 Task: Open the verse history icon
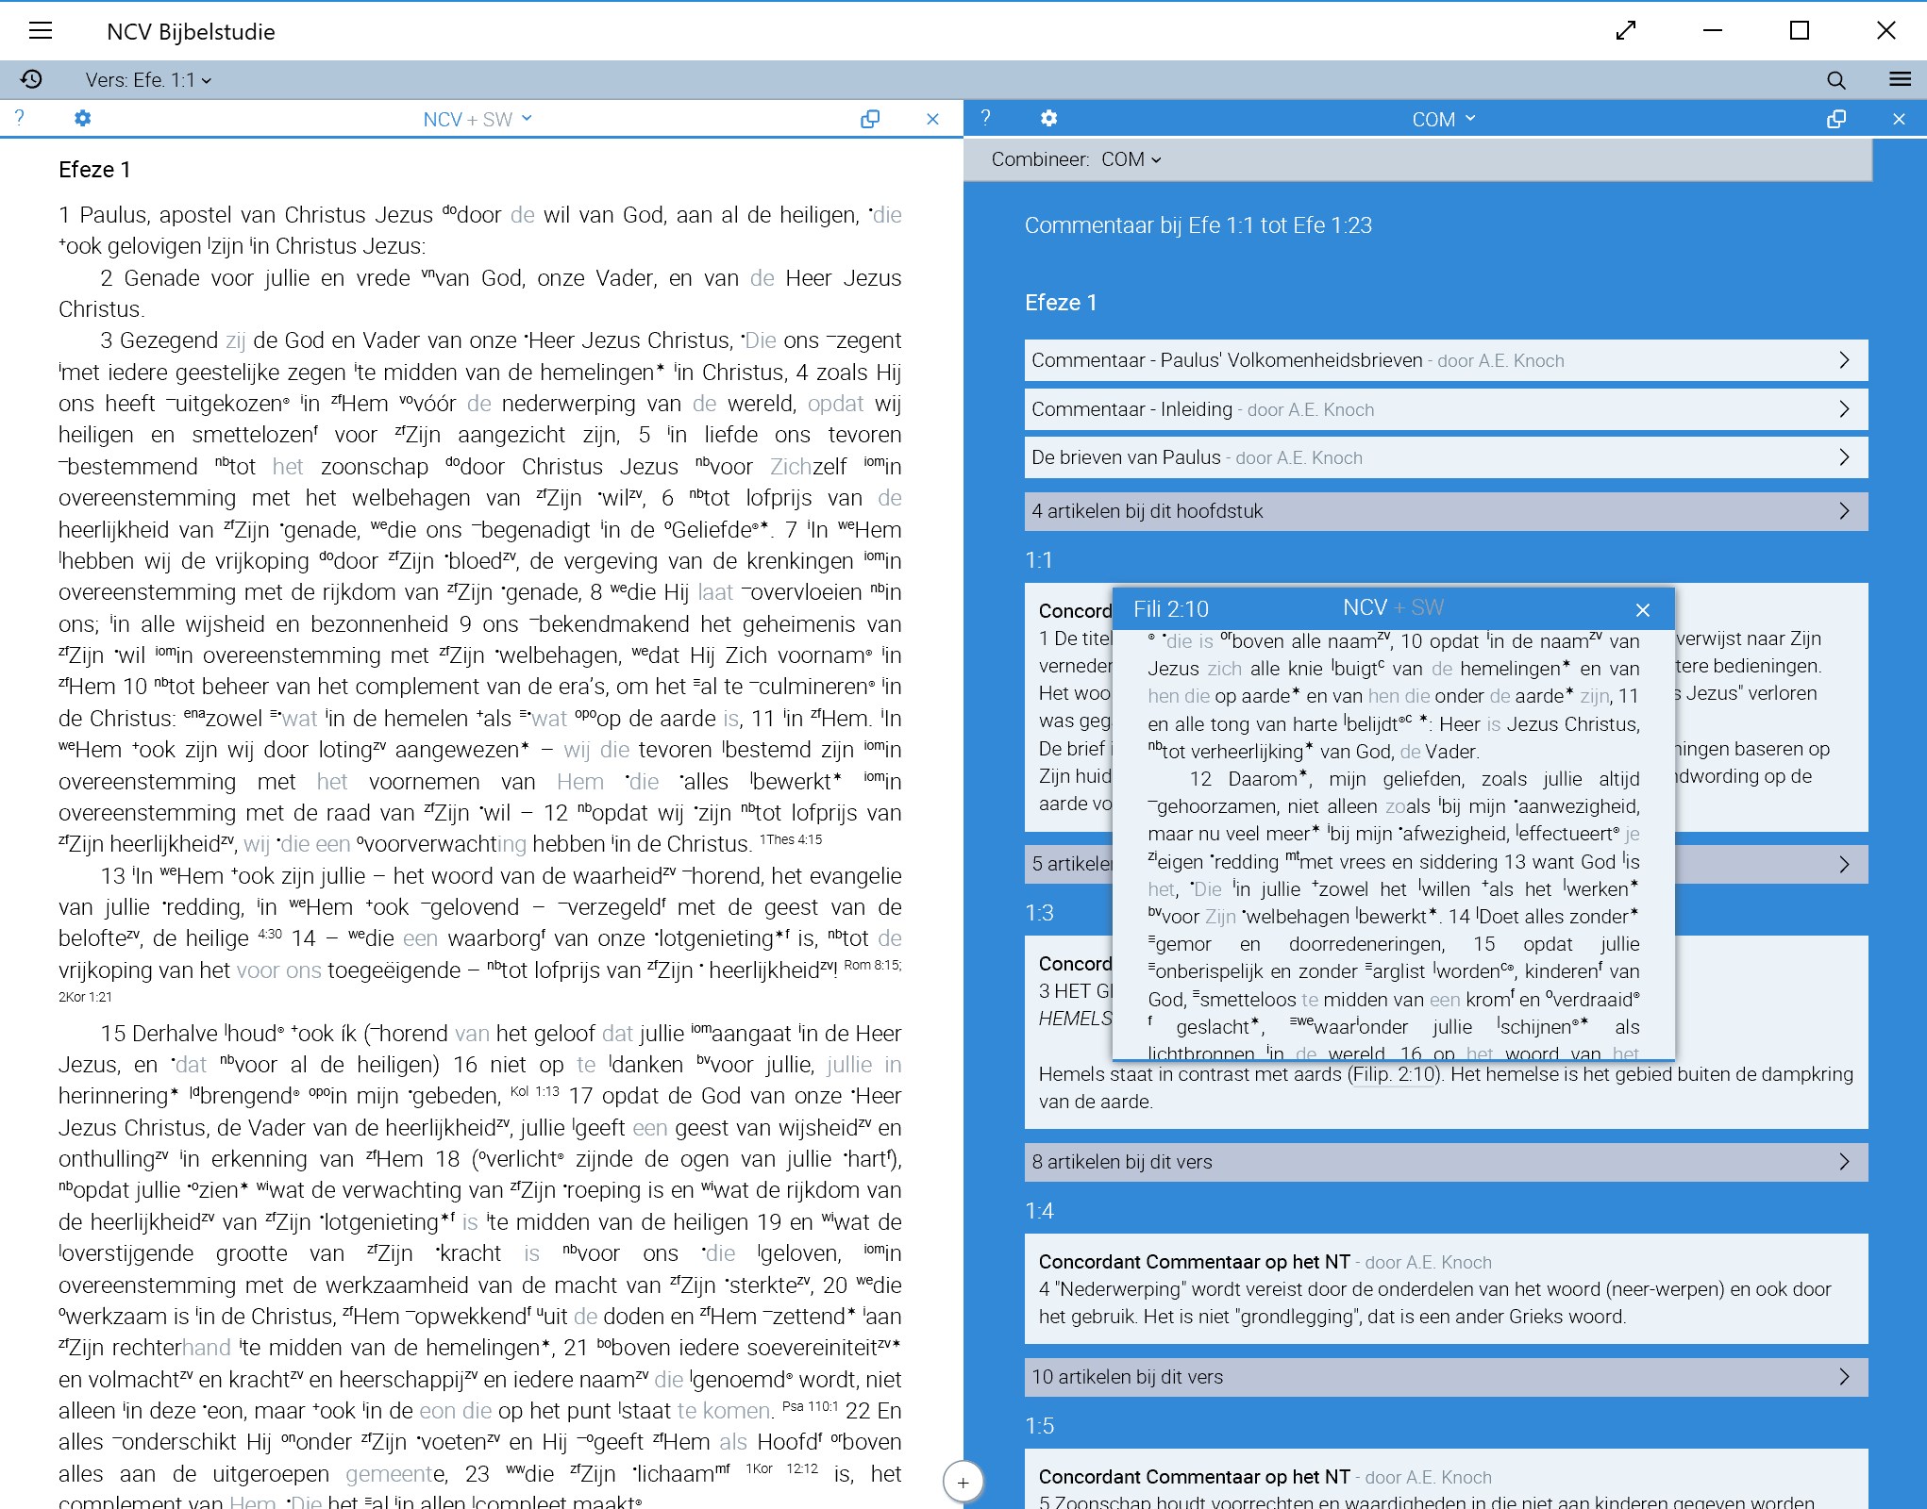pyautogui.click(x=31, y=79)
